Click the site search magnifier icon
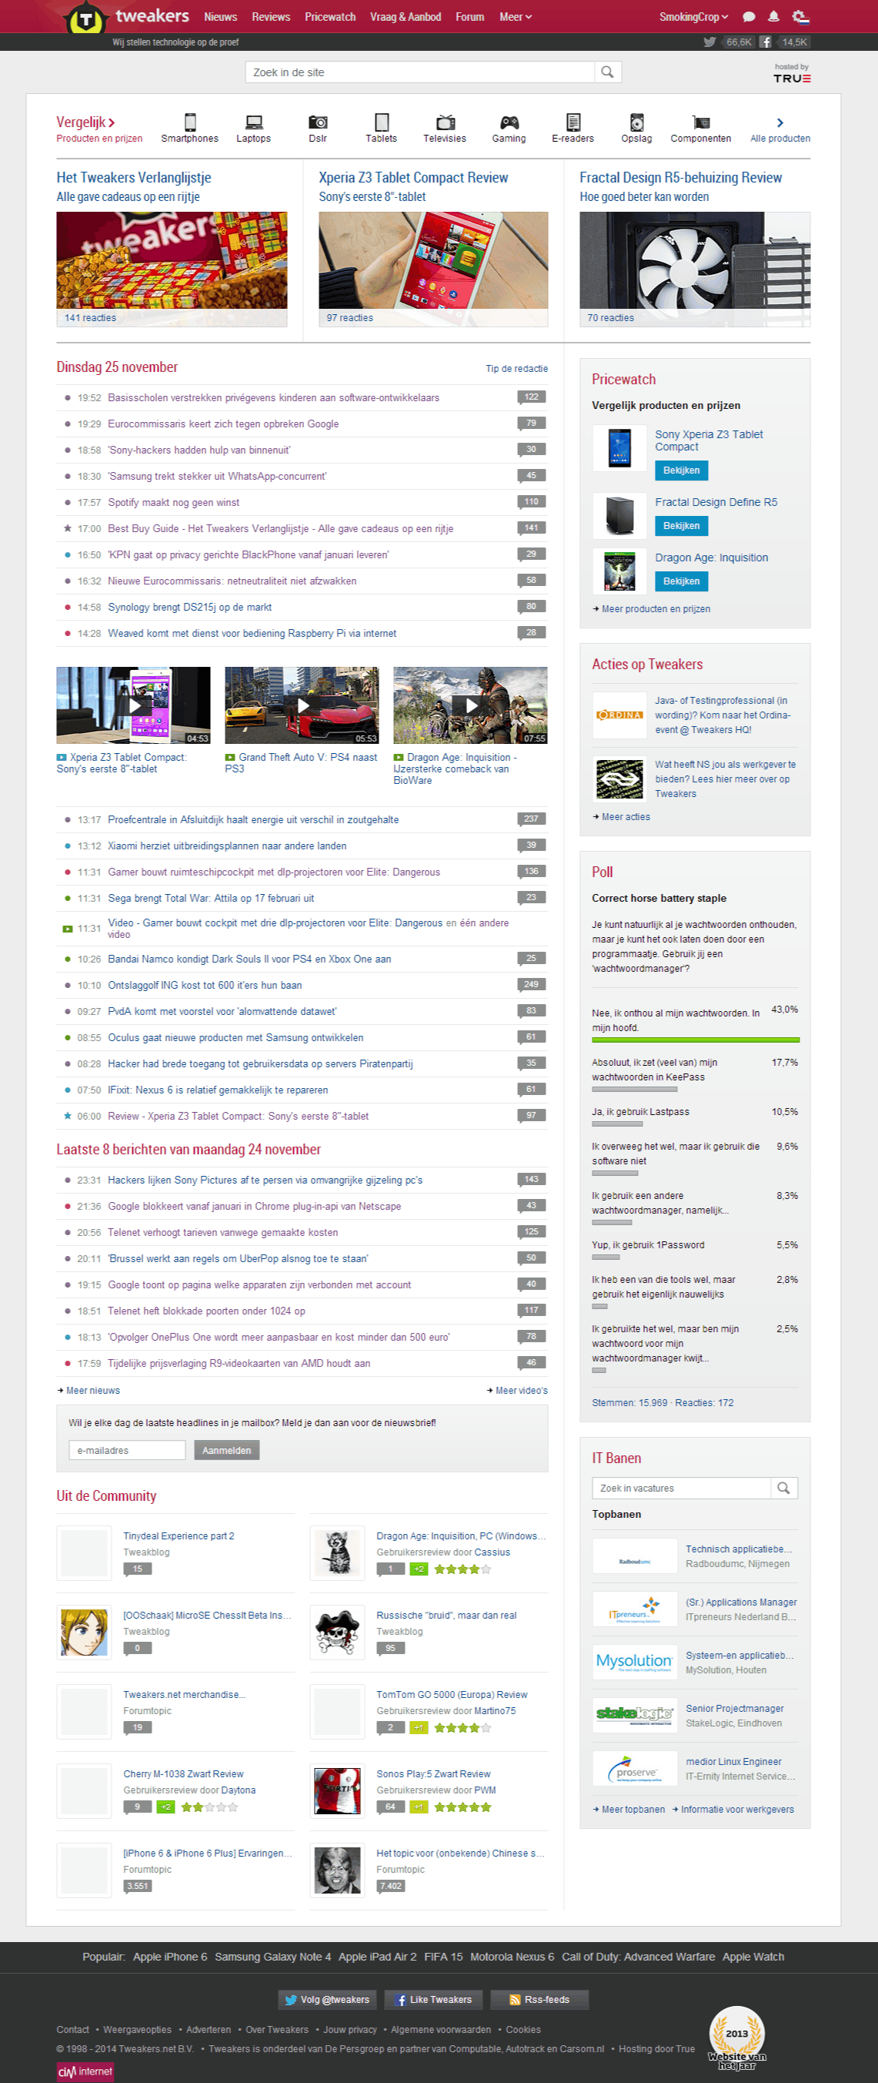Viewport: 878px width, 2083px height. click(607, 72)
